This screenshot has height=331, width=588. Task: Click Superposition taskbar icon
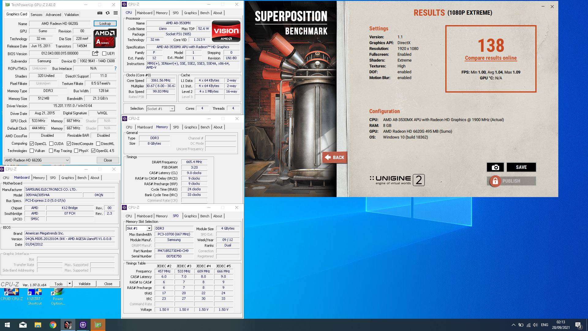click(68, 325)
